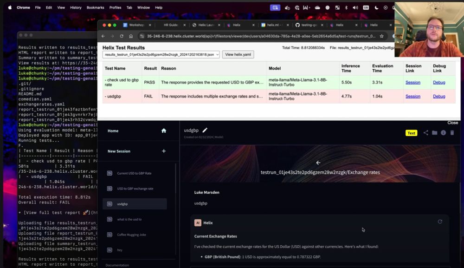
Task: Click the Bluetooth icon in the macOS menu bar
Action: [x=346, y=8]
